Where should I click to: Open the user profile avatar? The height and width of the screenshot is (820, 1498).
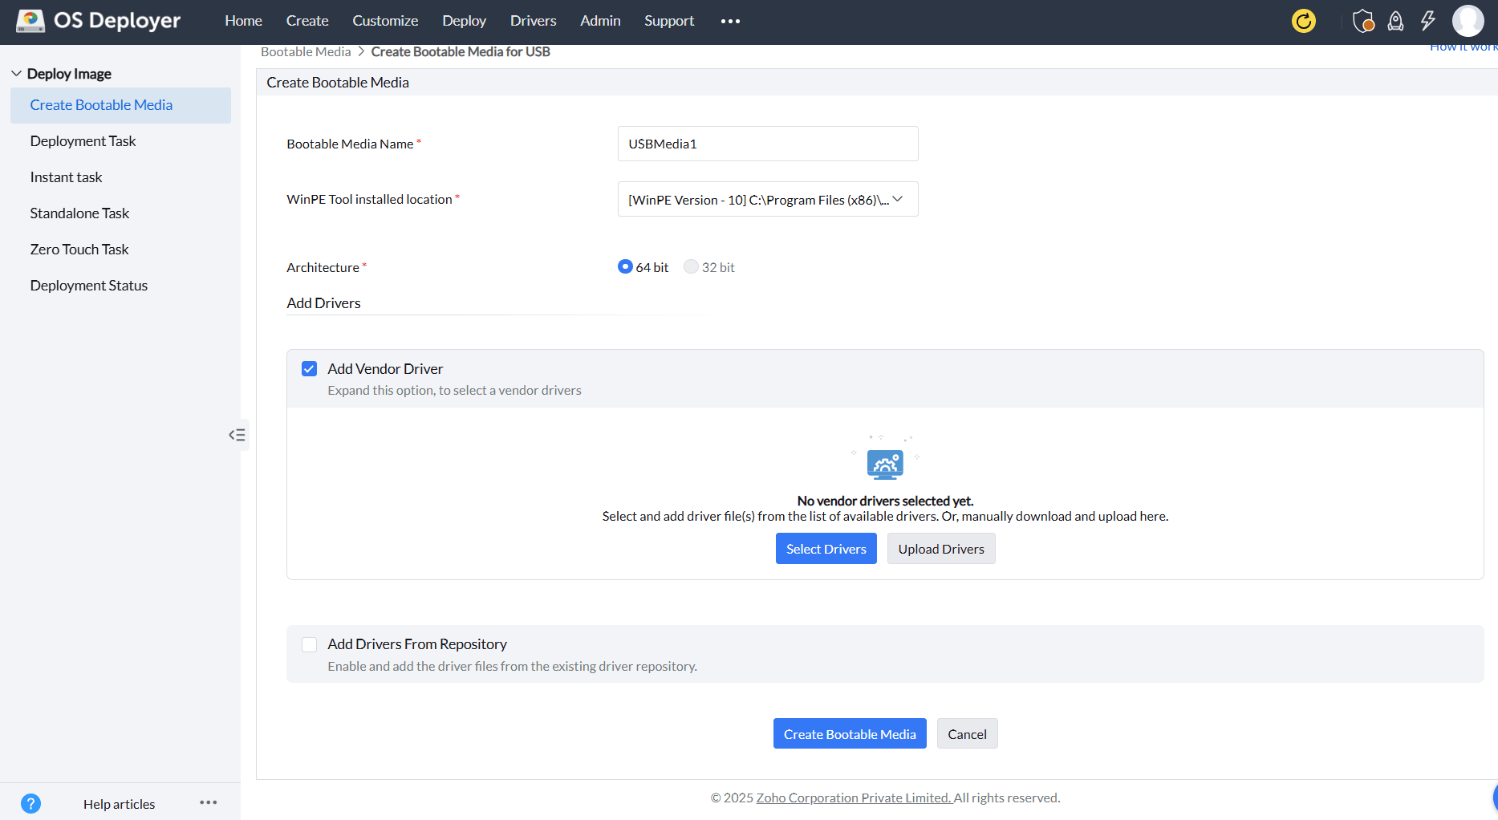pos(1468,21)
